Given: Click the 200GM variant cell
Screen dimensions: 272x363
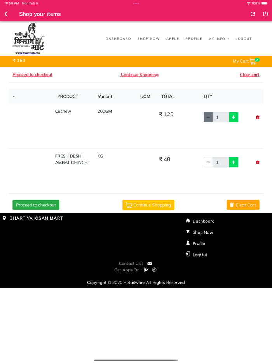Looking at the screenshot, I should click(105, 112).
